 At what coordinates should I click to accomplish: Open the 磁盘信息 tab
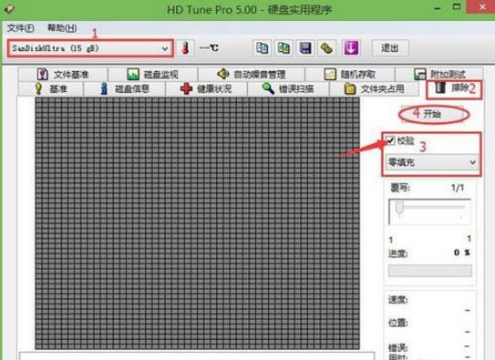click(124, 88)
